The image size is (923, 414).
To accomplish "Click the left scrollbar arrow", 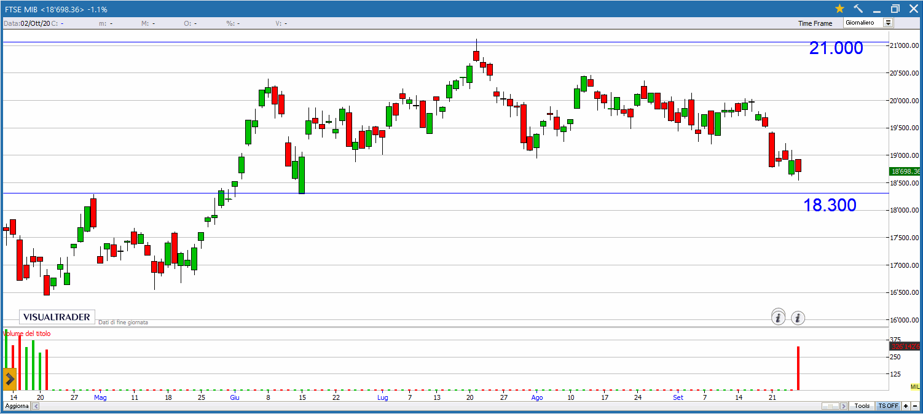I will pyautogui.click(x=36, y=406).
